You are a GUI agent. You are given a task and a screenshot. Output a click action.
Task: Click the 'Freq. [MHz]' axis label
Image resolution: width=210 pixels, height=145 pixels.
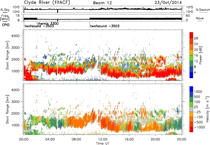[5, 18]
